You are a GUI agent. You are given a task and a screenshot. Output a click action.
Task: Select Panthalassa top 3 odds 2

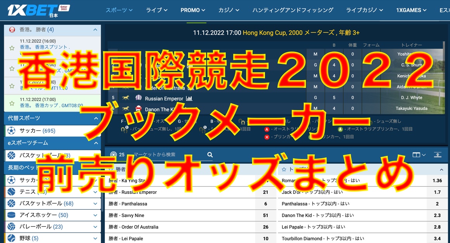[x=437, y=204]
